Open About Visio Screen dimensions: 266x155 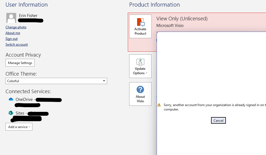pyautogui.click(x=140, y=94)
